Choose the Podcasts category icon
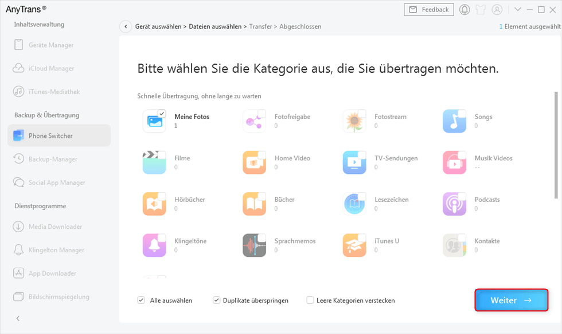The height and width of the screenshot is (334, 562). pos(454,204)
